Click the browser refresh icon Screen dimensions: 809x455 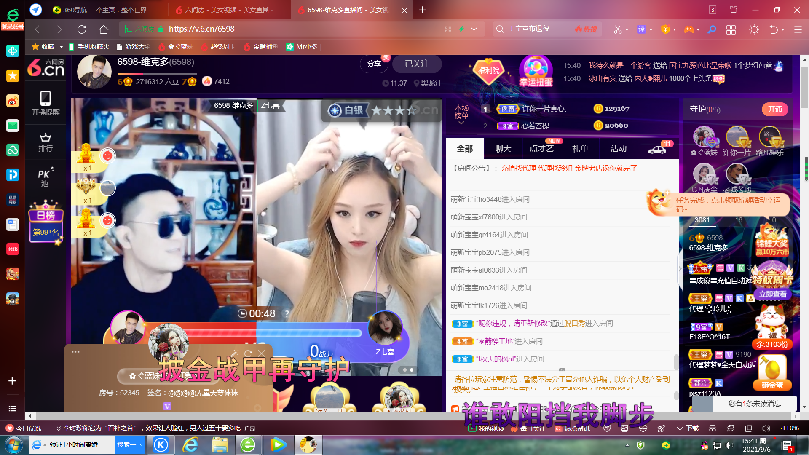coord(82,29)
